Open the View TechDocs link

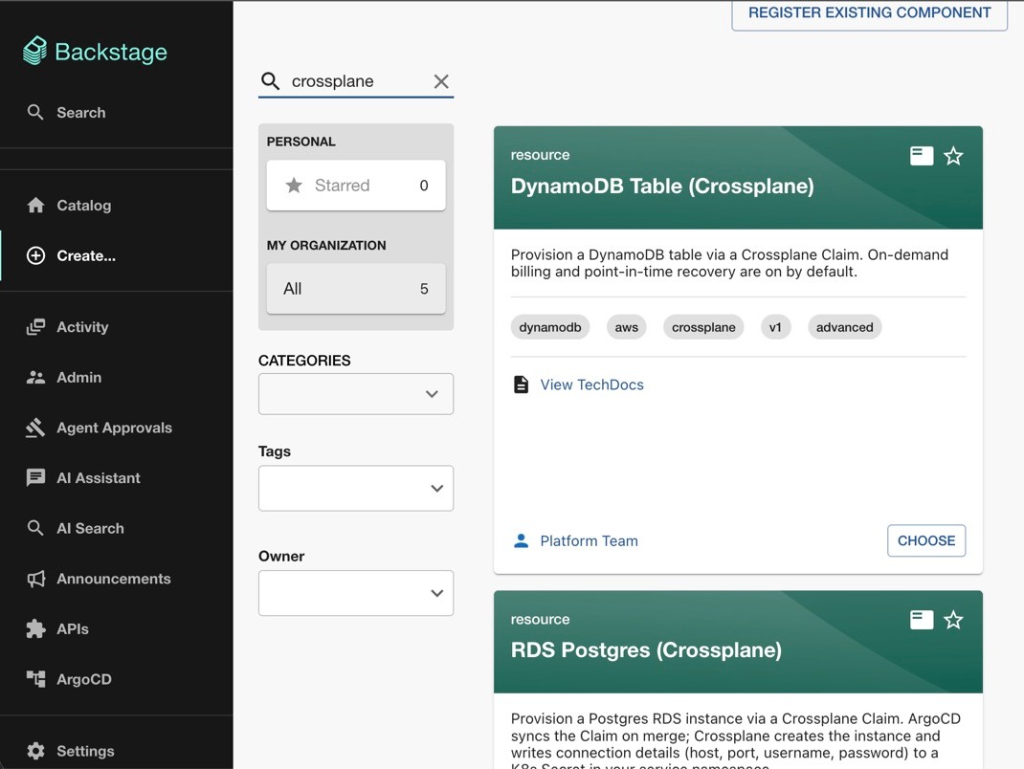591,384
